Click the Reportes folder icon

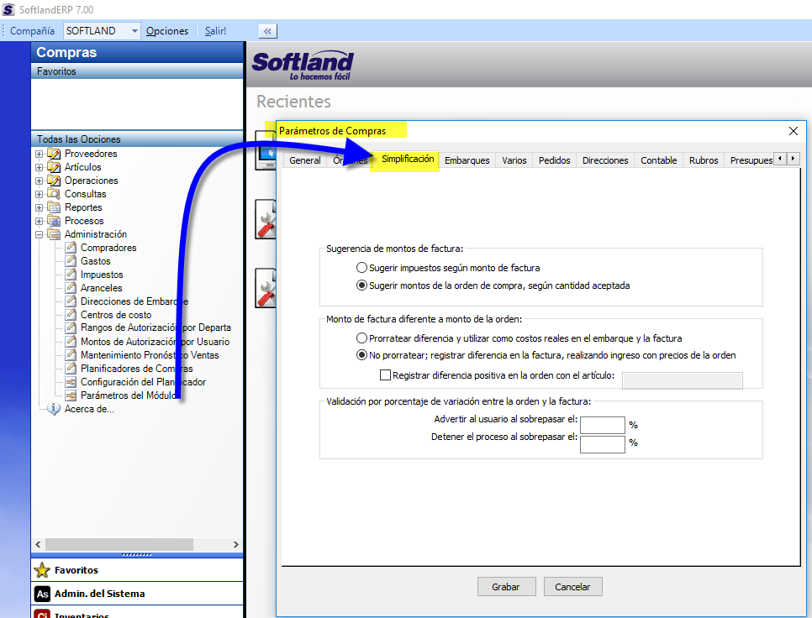(x=54, y=207)
